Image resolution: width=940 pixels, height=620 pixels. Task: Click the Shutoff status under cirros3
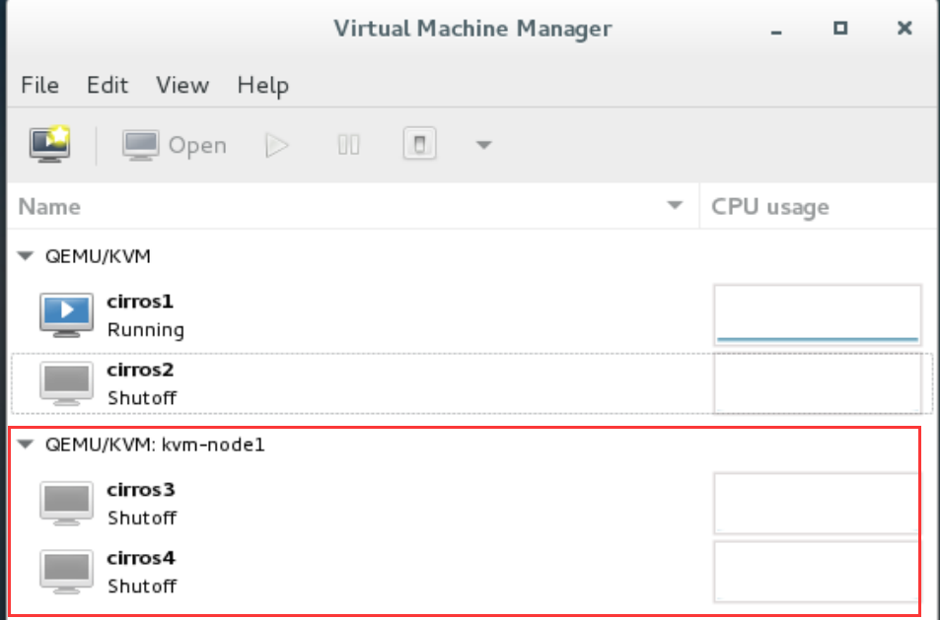[142, 517]
